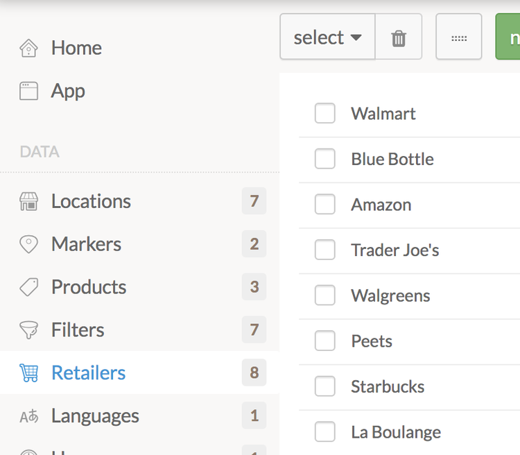This screenshot has width=520, height=455.
Task: Delete selected items with trash icon
Action: coord(399,37)
